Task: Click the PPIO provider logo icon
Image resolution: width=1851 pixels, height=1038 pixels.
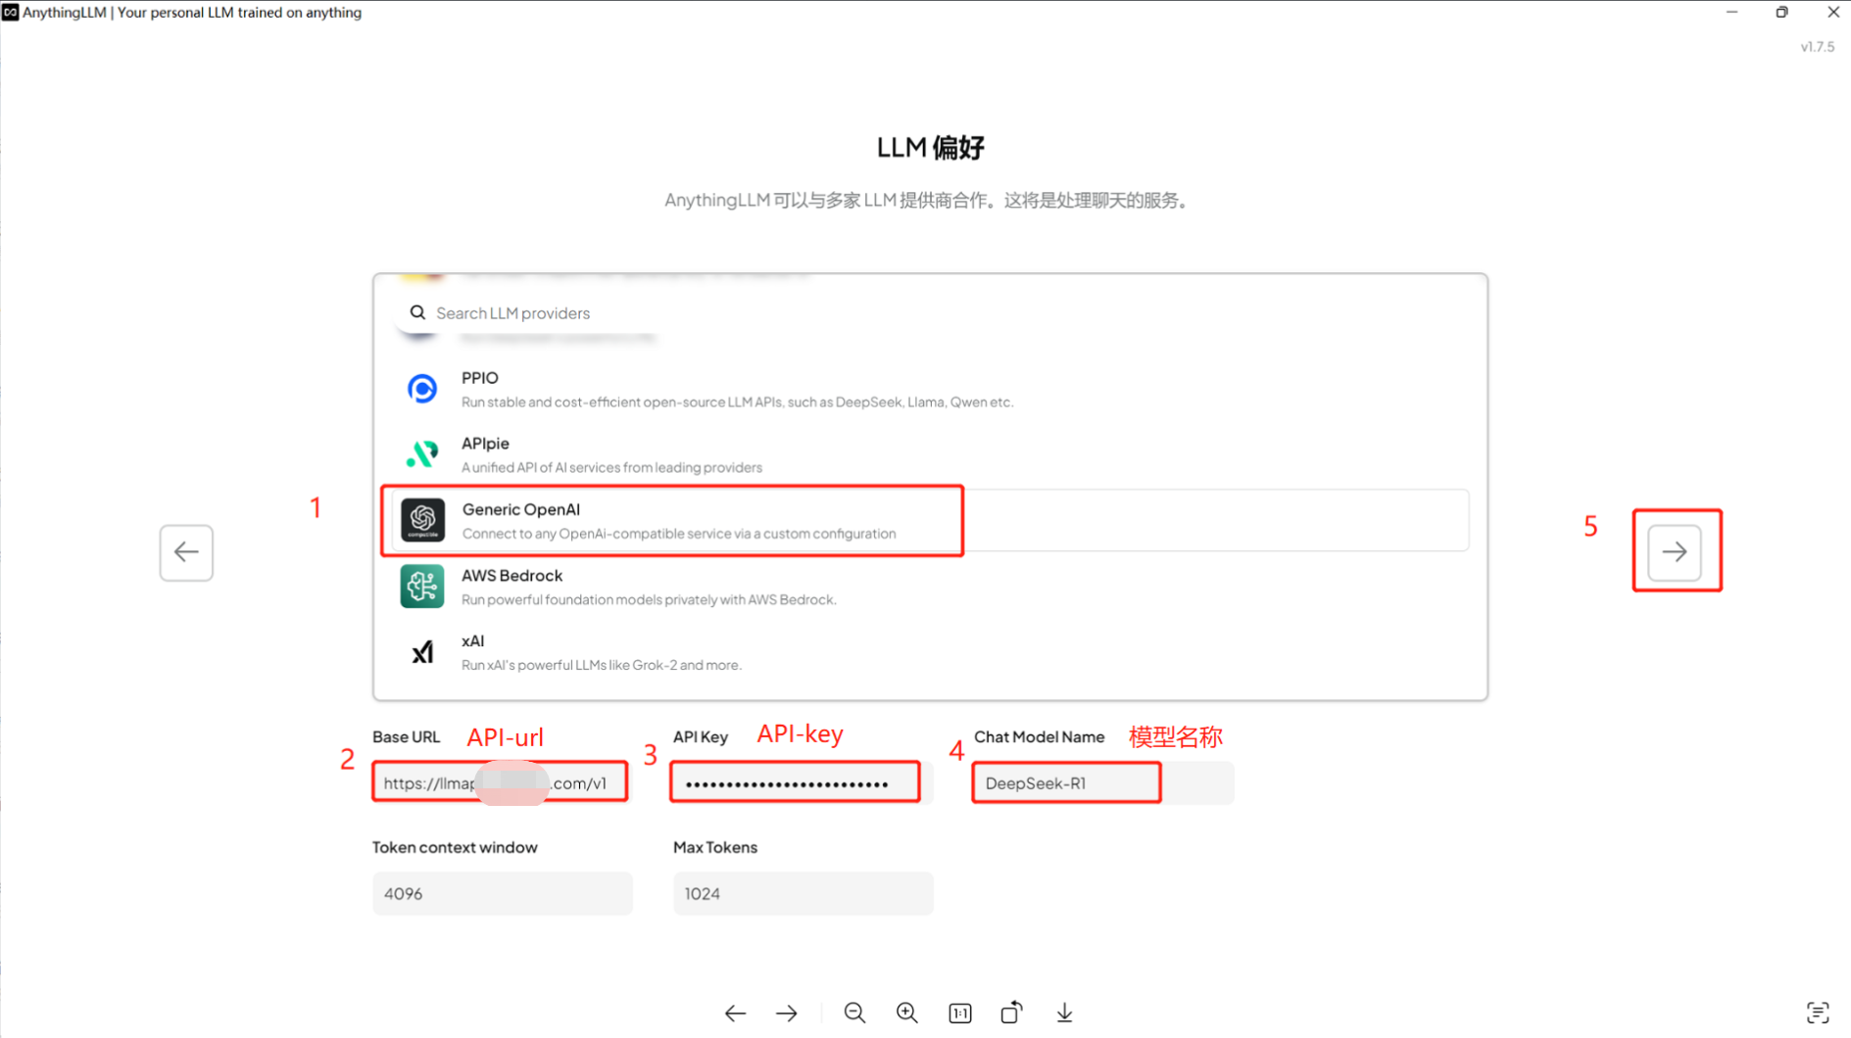Action: [x=422, y=389]
